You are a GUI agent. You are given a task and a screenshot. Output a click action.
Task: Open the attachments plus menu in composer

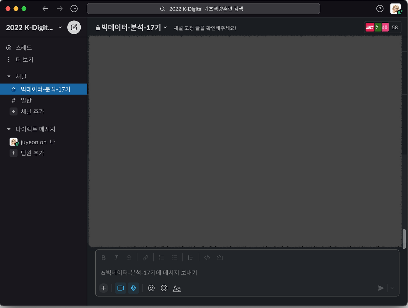103,288
